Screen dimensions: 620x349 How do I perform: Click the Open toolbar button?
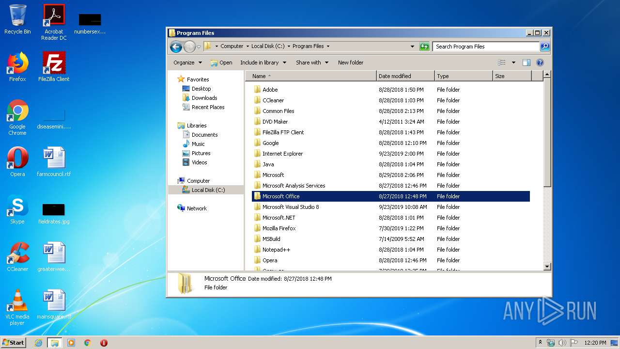(221, 63)
